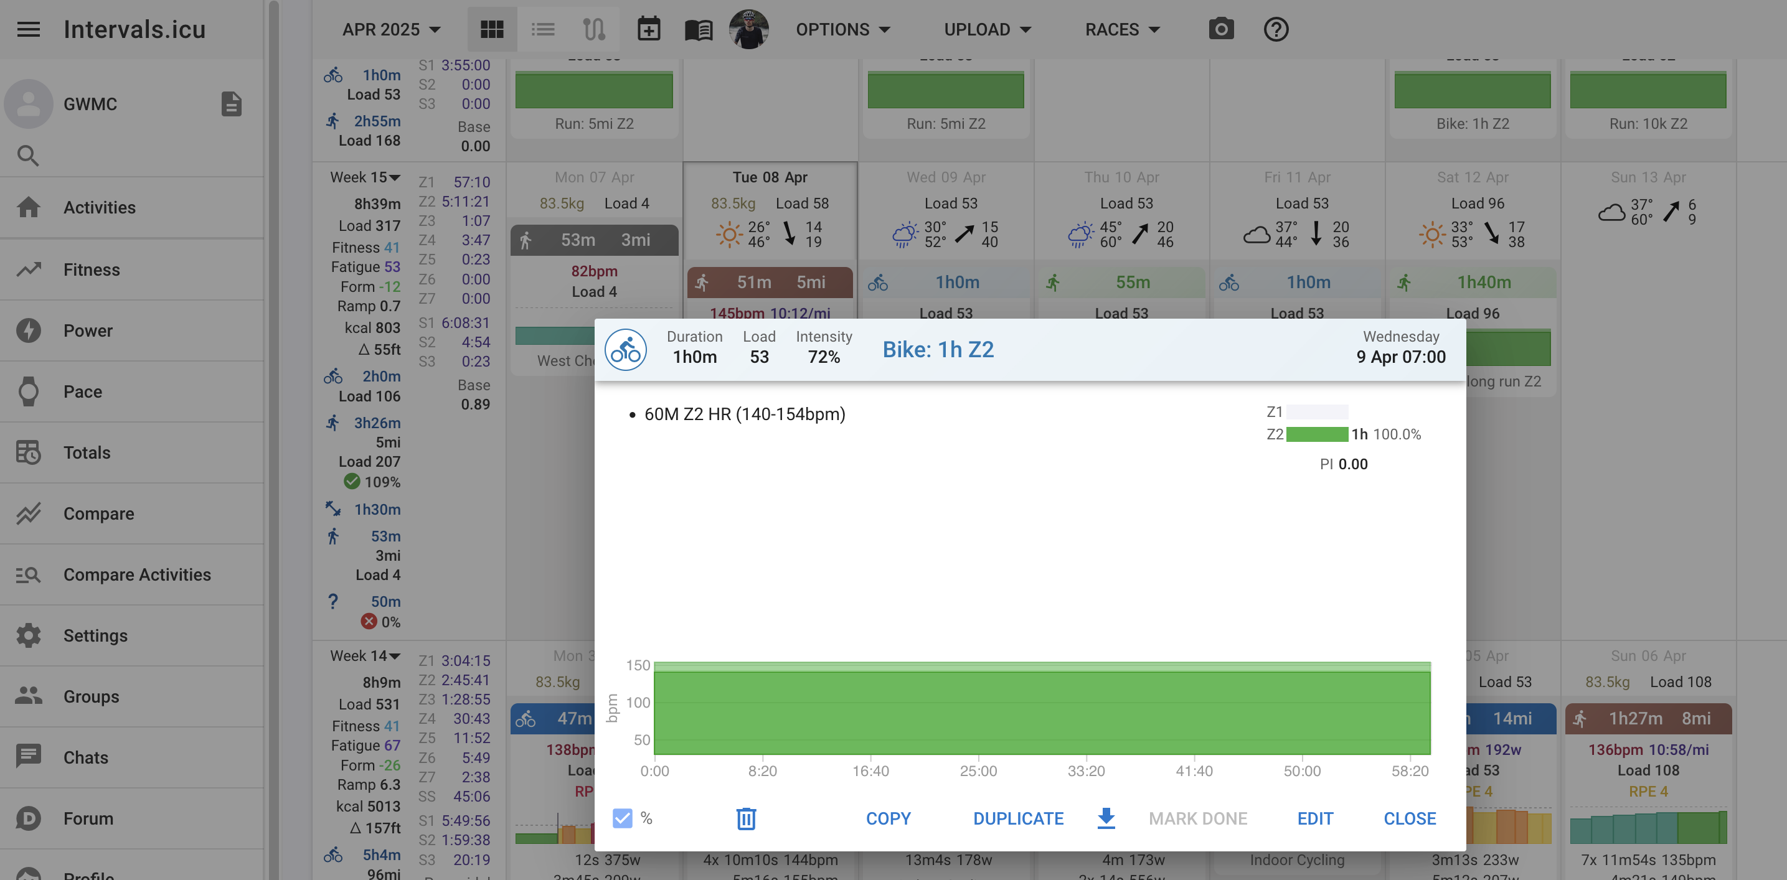Click GWMC athlete name in sidebar
The width and height of the screenshot is (1787, 880).
(90, 104)
